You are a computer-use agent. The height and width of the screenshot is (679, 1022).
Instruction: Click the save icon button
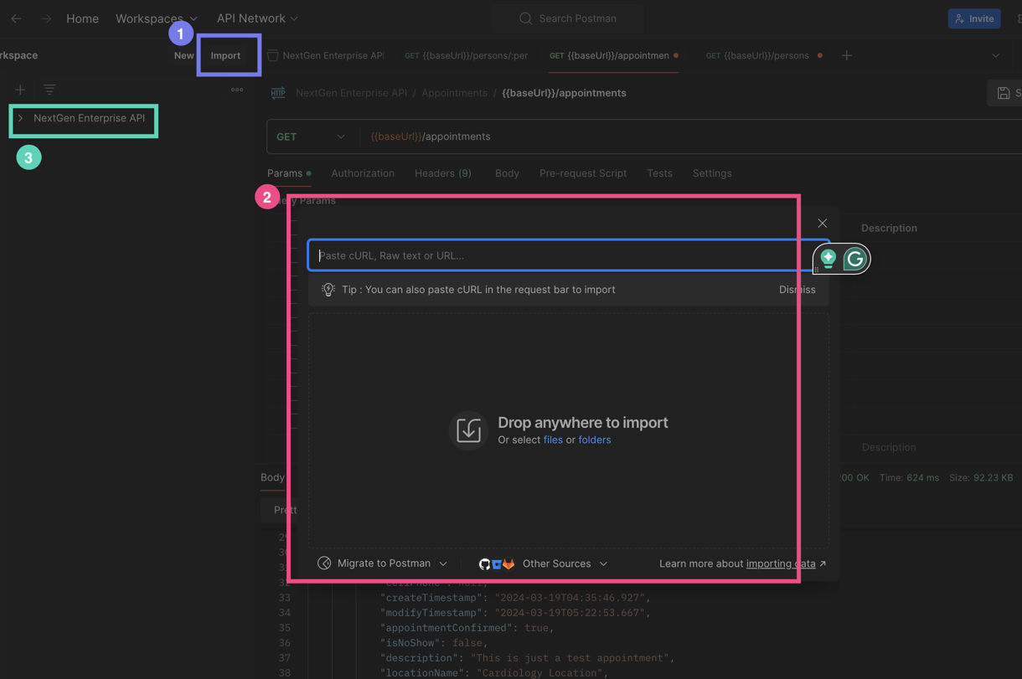1004,93
